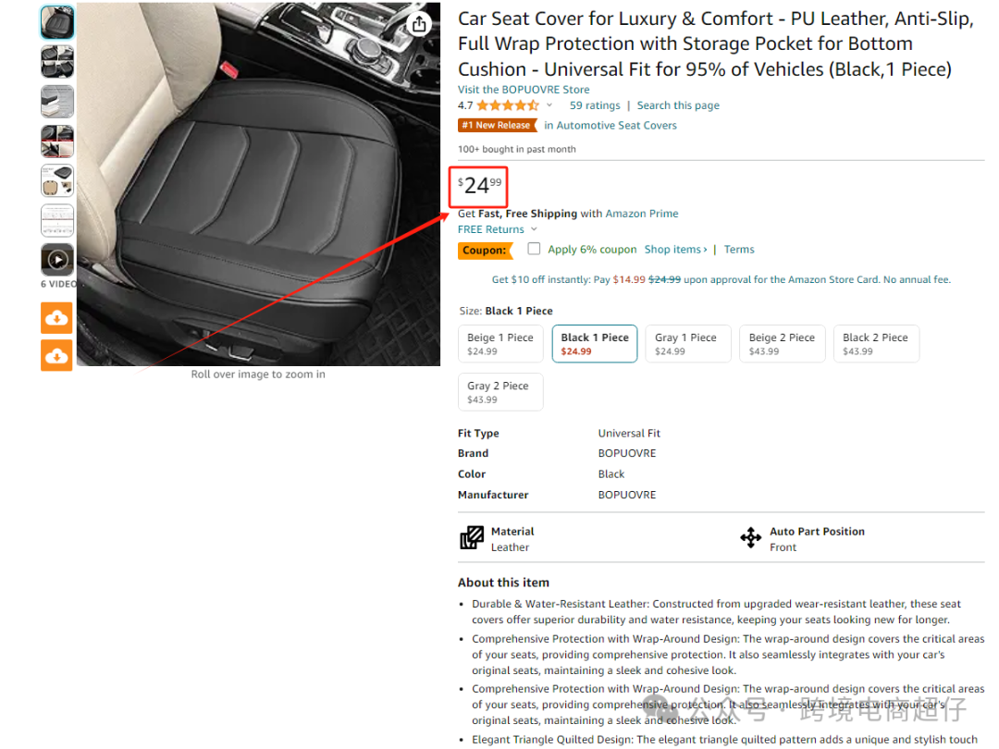Select the first seat cover thumbnail
The image size is (999, 749).
tap(57, 22)
